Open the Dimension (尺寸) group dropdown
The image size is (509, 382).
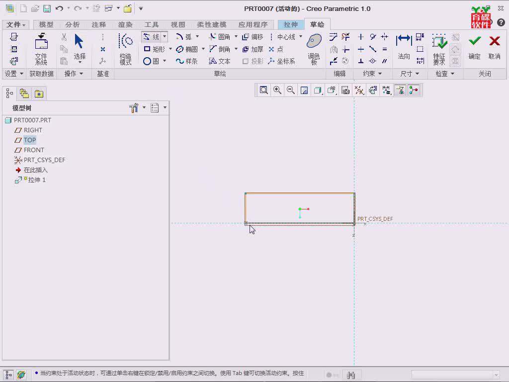[x=410, y=74]
